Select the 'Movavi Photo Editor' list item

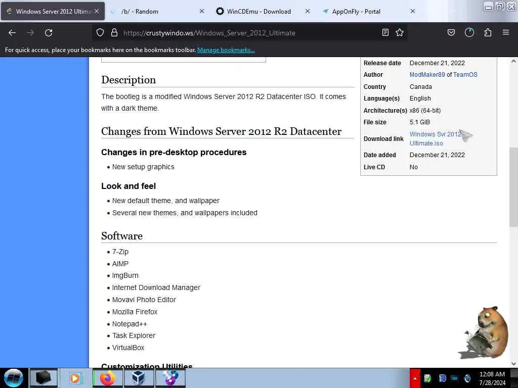click(x=144, y=300)
